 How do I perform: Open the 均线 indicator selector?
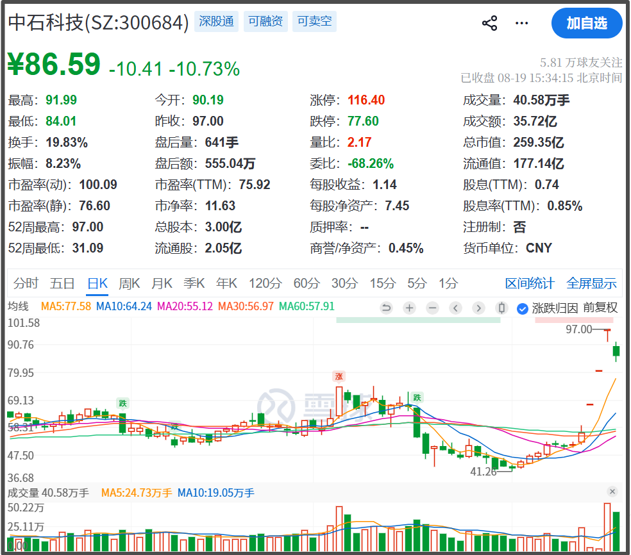coord(18,306)
